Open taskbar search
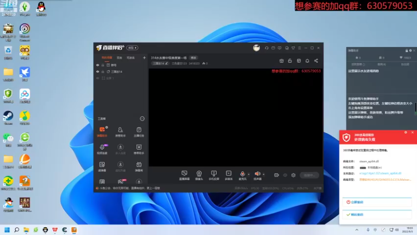Viewport: 417px width, 235px height. [x=17, y=230]
